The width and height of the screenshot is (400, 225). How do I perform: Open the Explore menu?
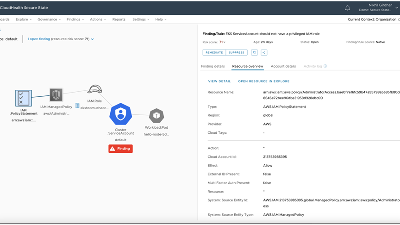pos(24,19)
